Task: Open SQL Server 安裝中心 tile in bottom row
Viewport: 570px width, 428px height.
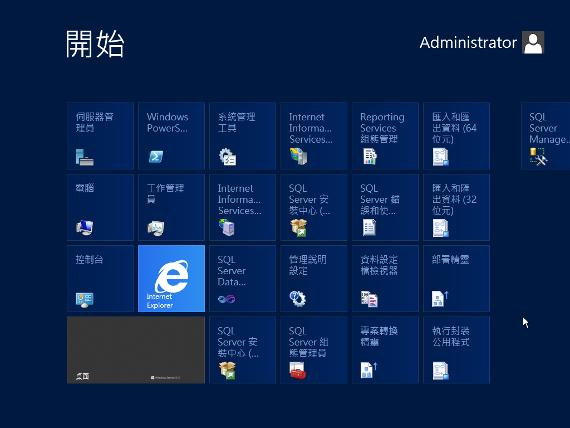Action: 243,350
